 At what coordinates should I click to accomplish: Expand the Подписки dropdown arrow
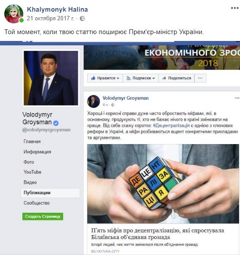[154, 78]
